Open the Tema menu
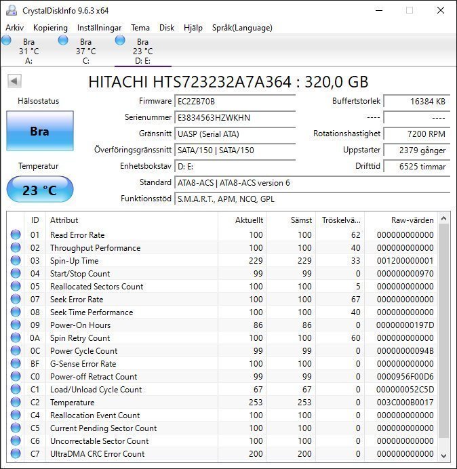Image resolution: width=457 pixels, height=469 pixels. 140,28
